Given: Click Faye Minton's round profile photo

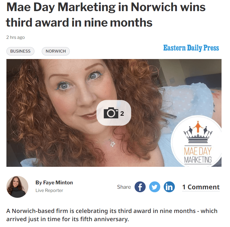Looking at the screenshot, I should (17, 187).
